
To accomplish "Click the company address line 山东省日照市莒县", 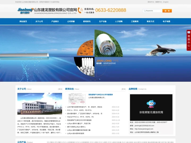I will [144, 132].
